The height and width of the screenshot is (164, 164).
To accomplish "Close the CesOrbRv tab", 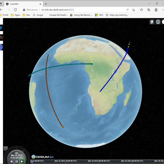I will coord(40,4).
